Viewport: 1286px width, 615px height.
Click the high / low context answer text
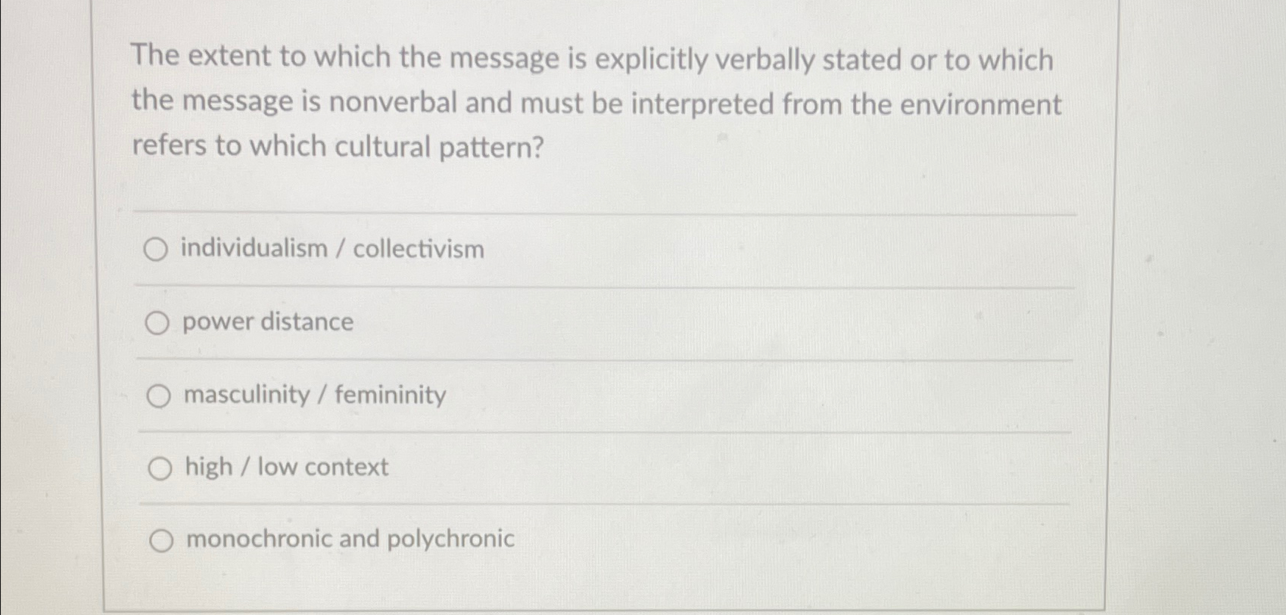285,467
